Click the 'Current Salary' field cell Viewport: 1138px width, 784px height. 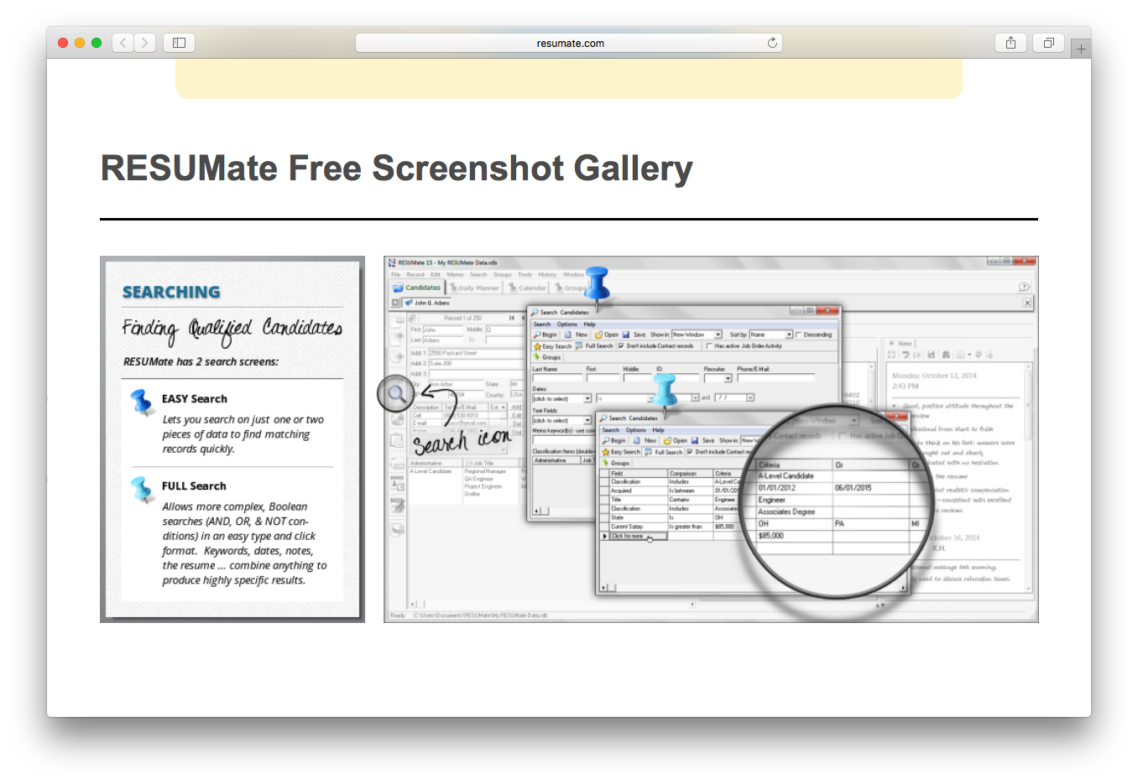point(638,527)
